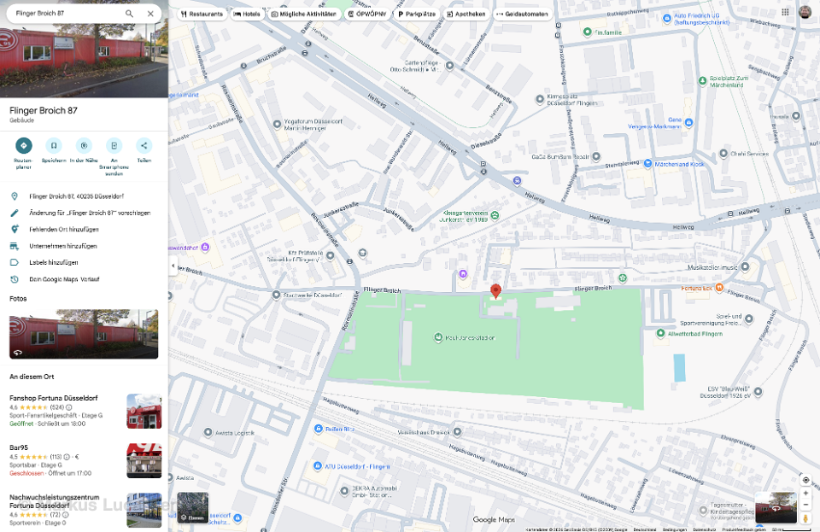Send location to phone icon

(x=114, y=146)
